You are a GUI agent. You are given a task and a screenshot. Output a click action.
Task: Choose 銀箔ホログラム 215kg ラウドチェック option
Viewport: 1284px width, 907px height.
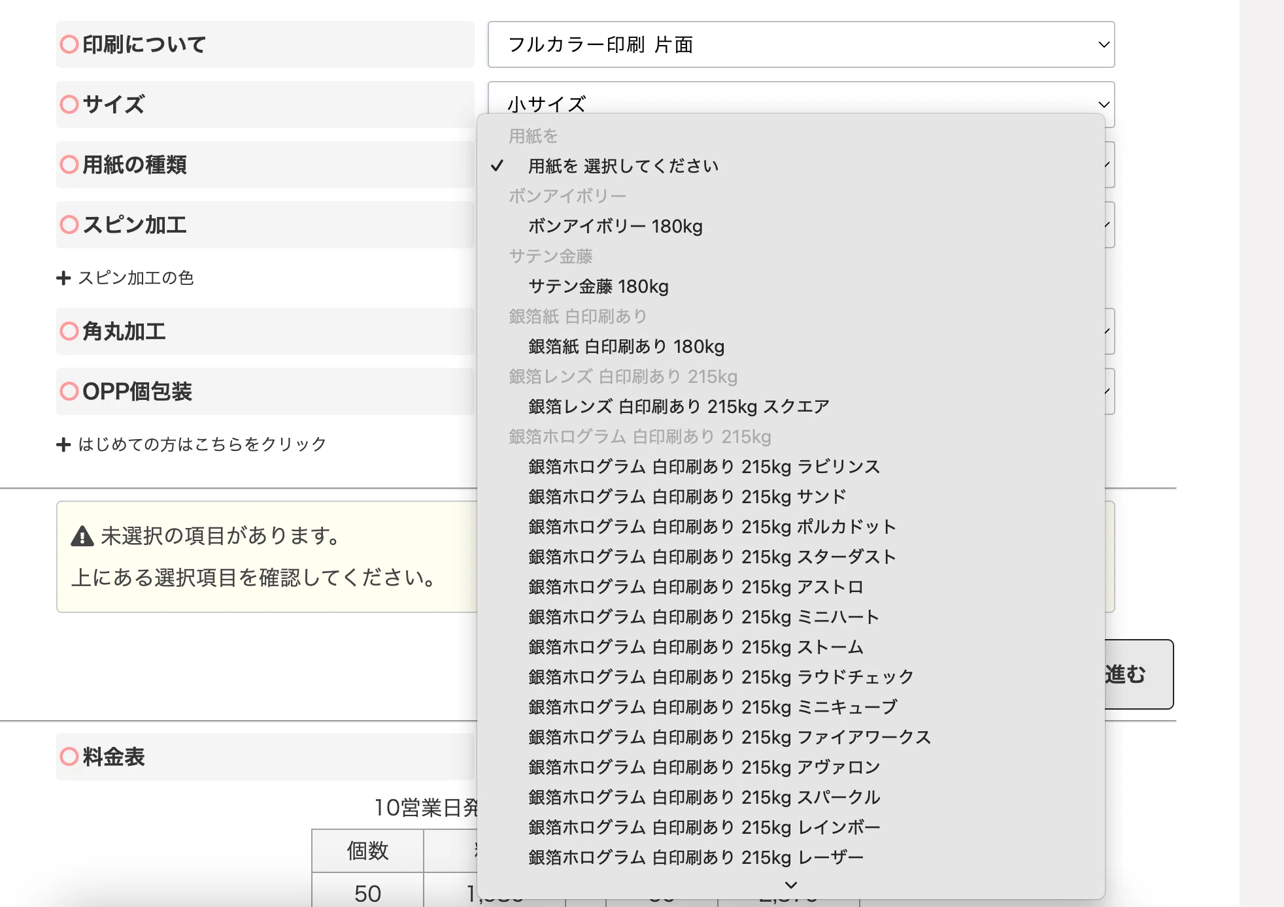coord(791,677)
